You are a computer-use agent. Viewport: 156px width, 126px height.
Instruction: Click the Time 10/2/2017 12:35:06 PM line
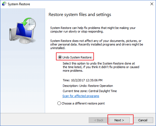pyautogui.click(x=83, y=80)
